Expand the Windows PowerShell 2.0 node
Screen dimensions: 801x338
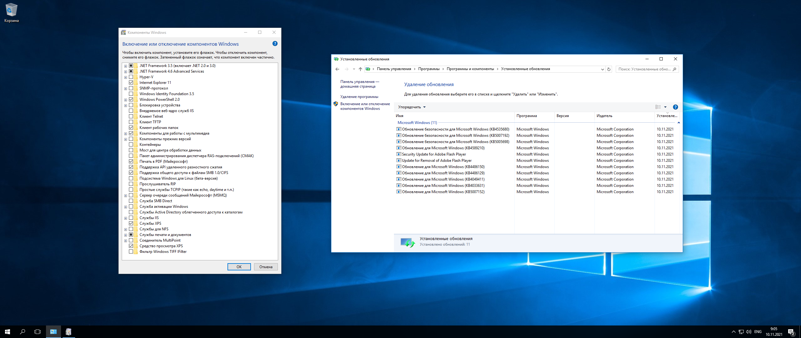coord(125,100)
